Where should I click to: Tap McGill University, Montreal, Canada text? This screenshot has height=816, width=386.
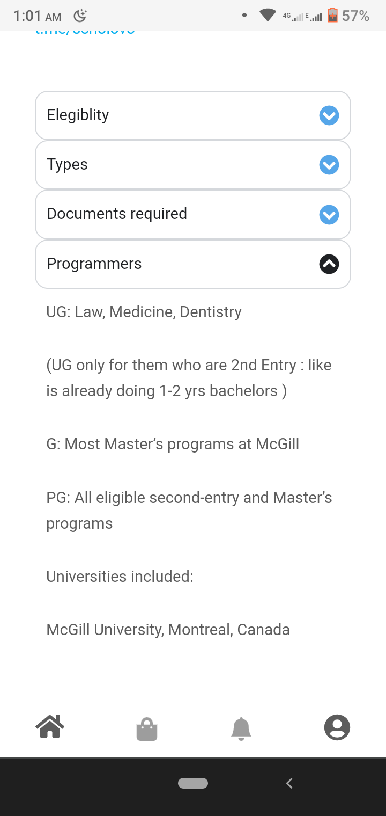click(168, 630)
